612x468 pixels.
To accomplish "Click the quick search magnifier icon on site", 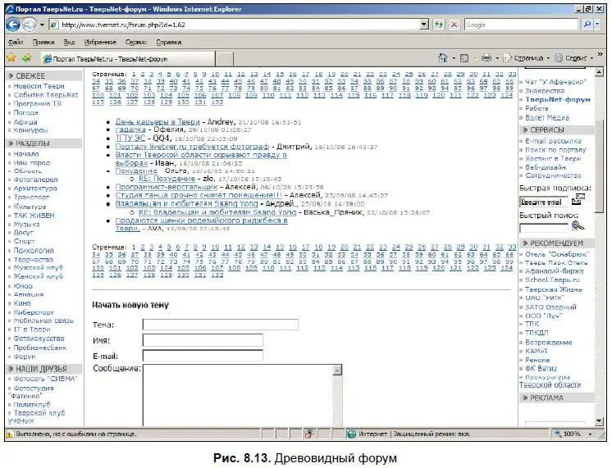I will tap(578, 226).
